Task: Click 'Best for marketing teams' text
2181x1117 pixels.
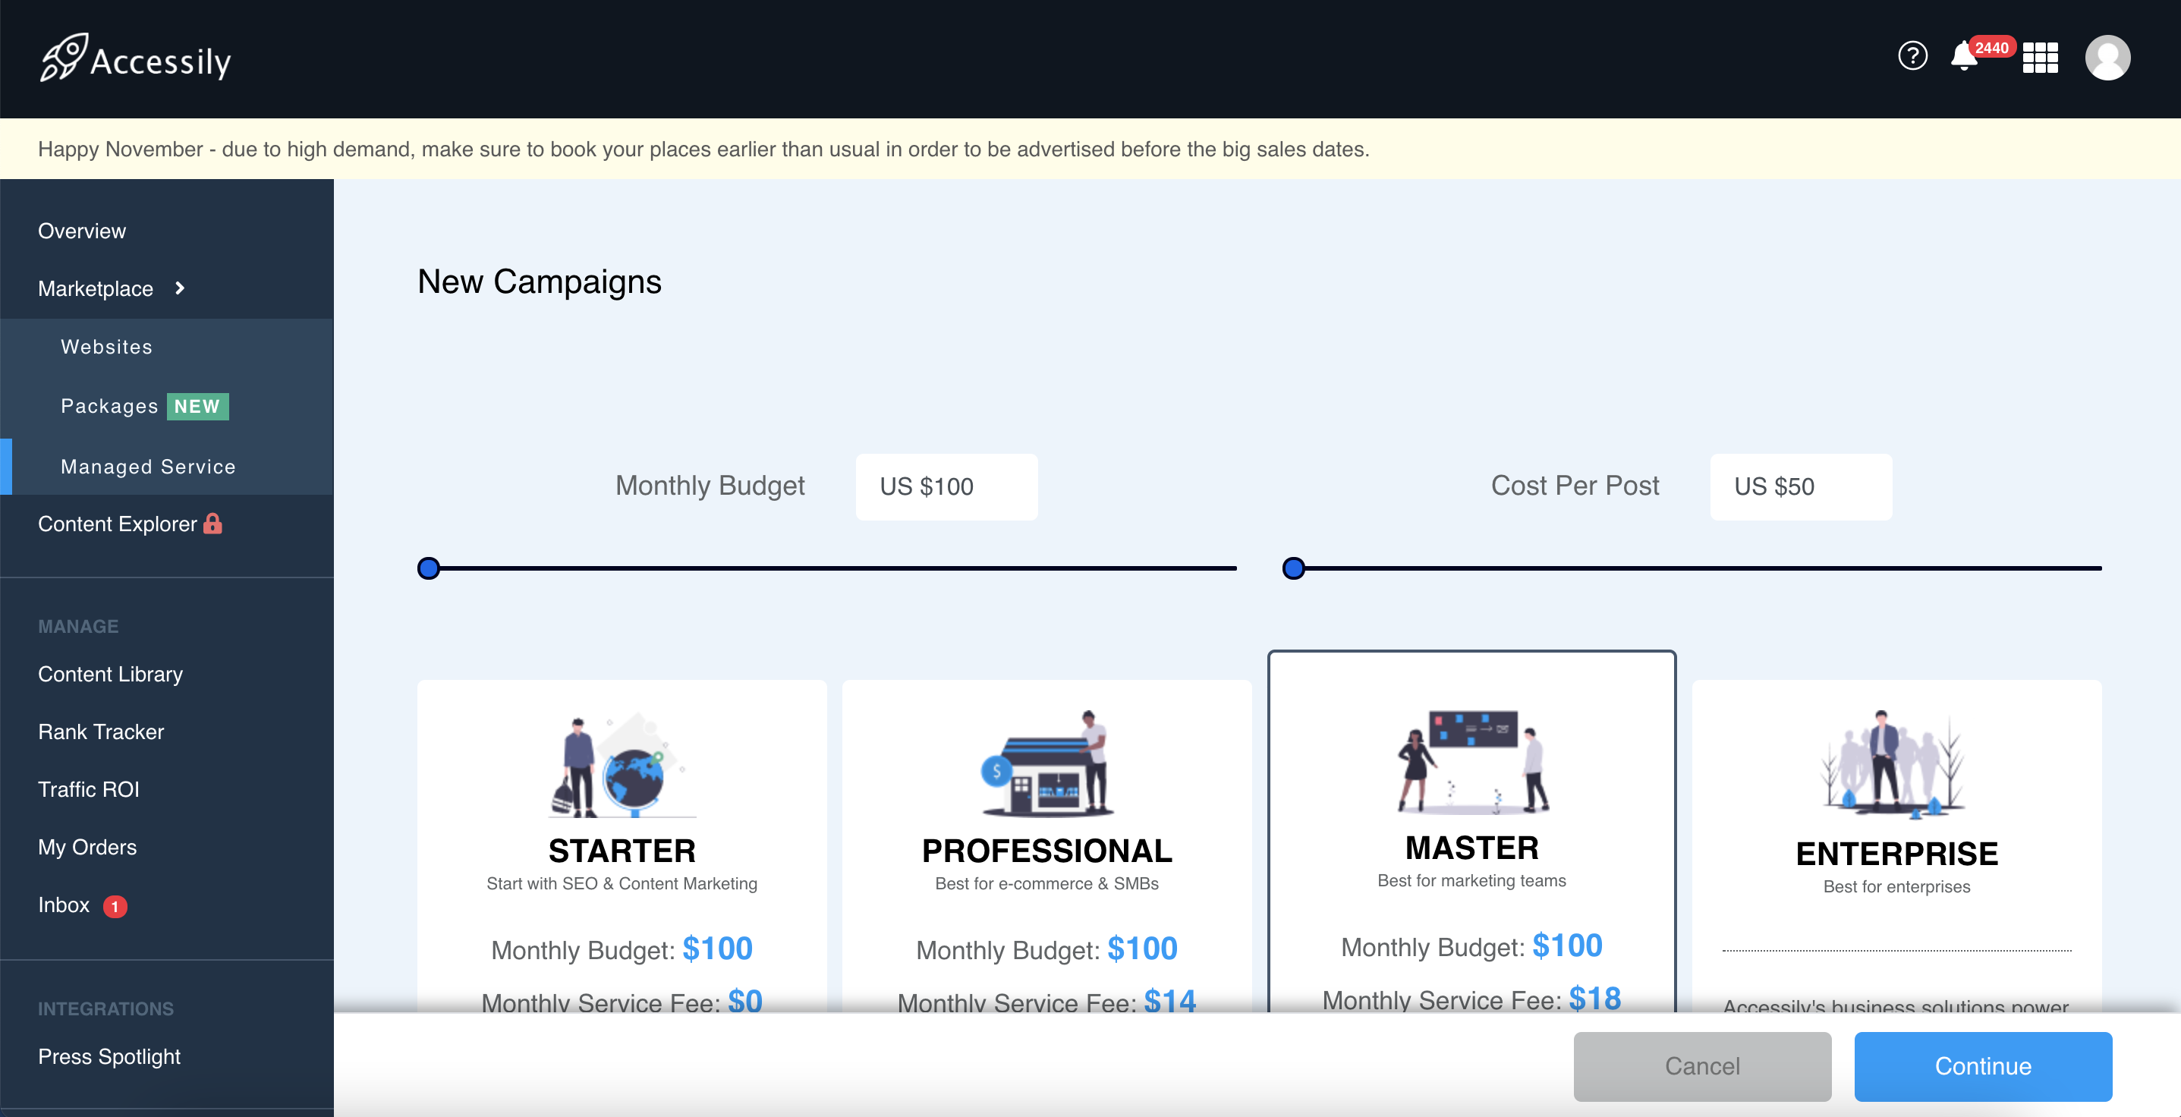Action: pos(1471,881)
